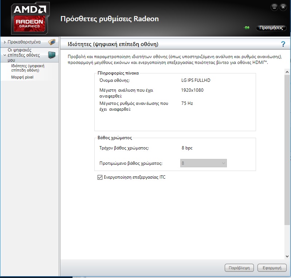Click the Προκαθορισμένα presets icon
The image size is (291, 278).
52,42
